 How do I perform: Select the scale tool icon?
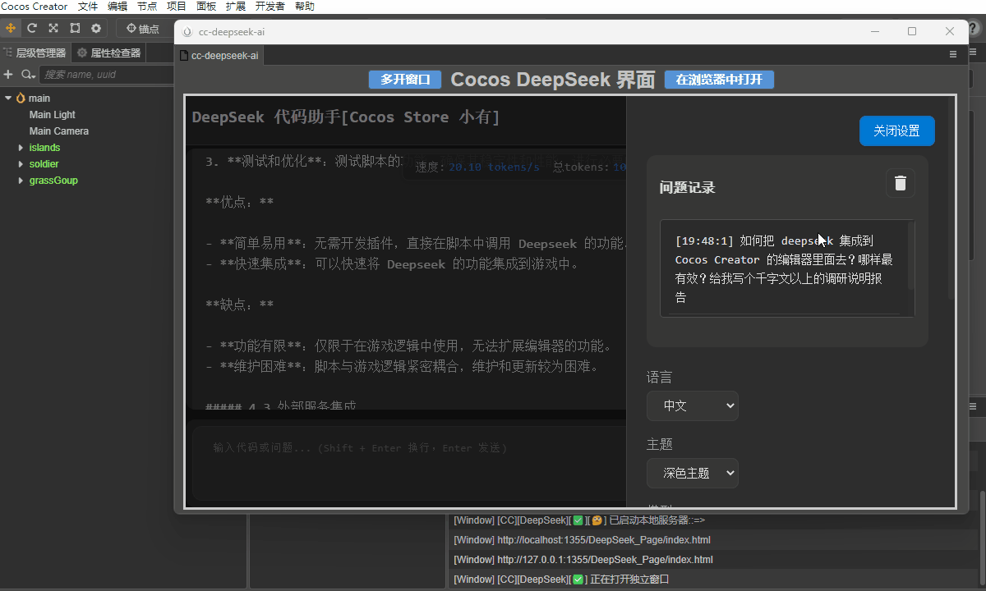tap(53, 28)
